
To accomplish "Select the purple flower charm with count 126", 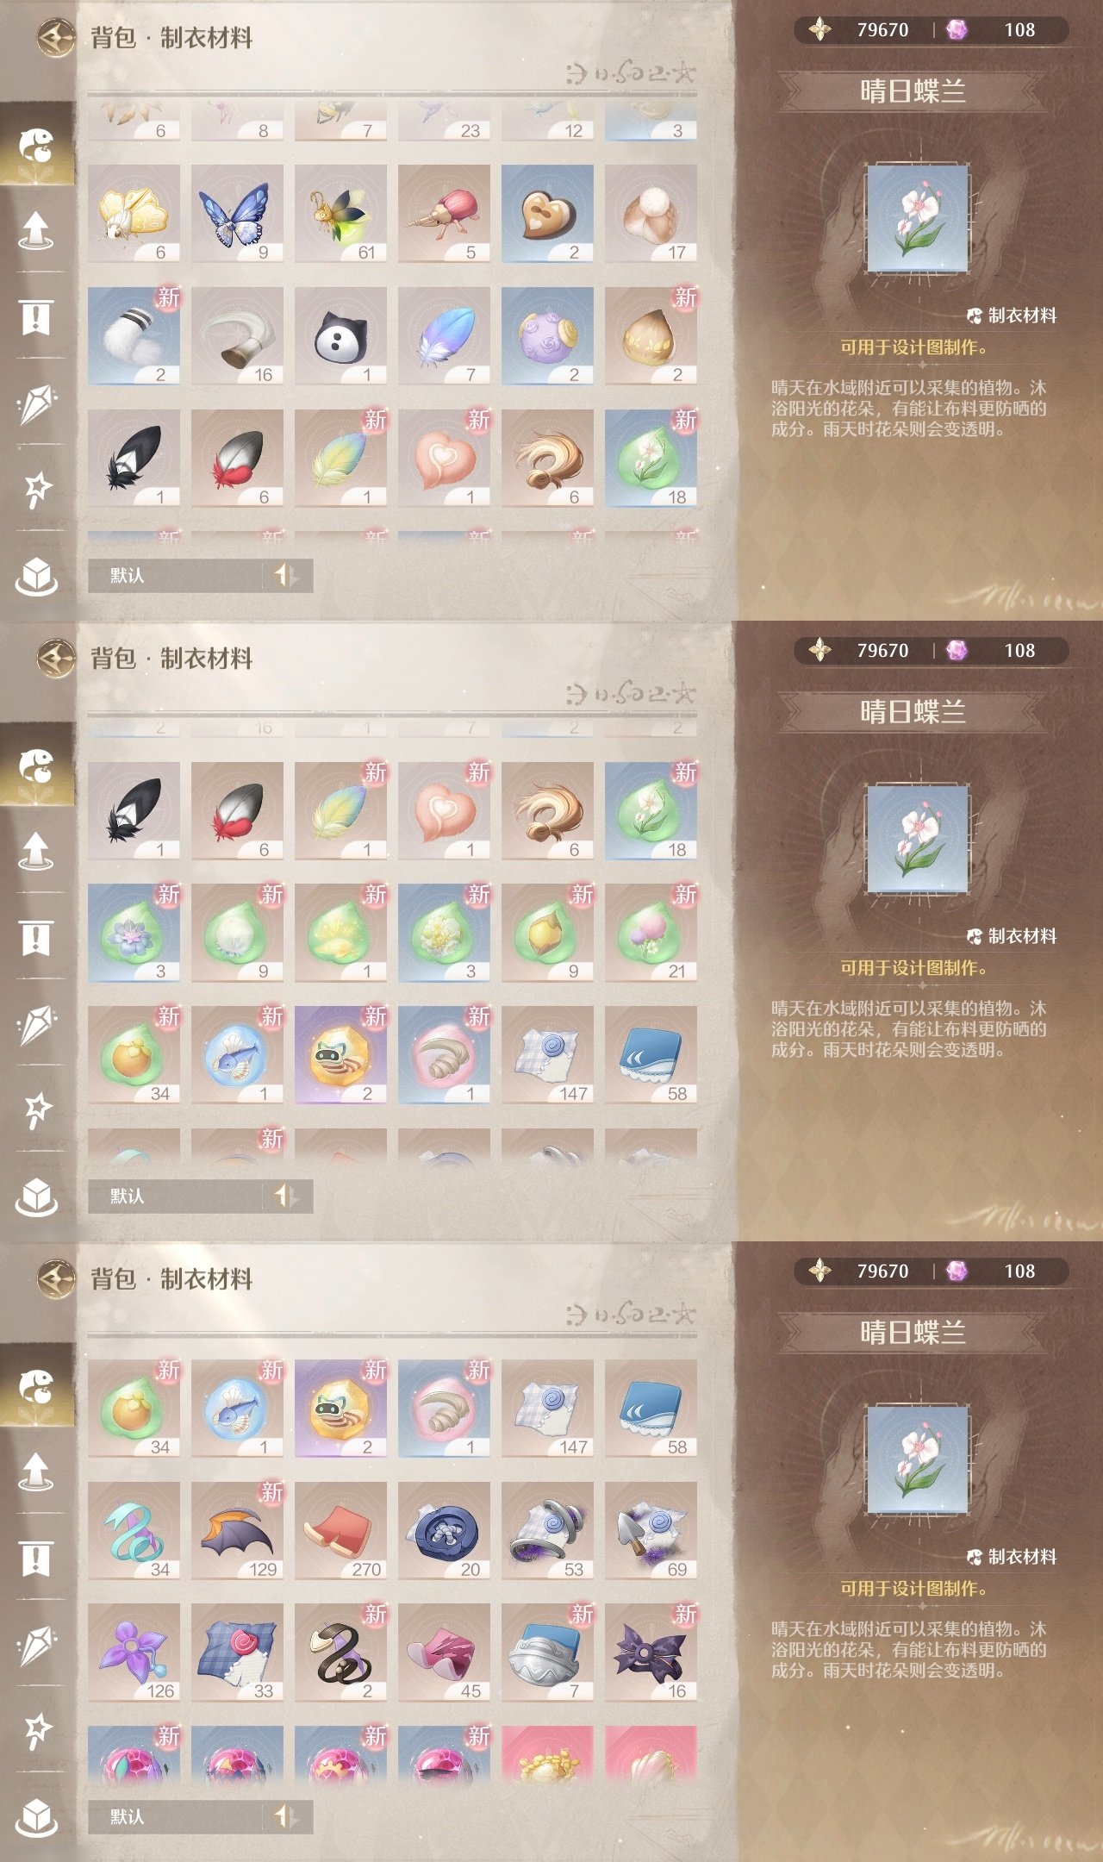I will click(134, 1653).
